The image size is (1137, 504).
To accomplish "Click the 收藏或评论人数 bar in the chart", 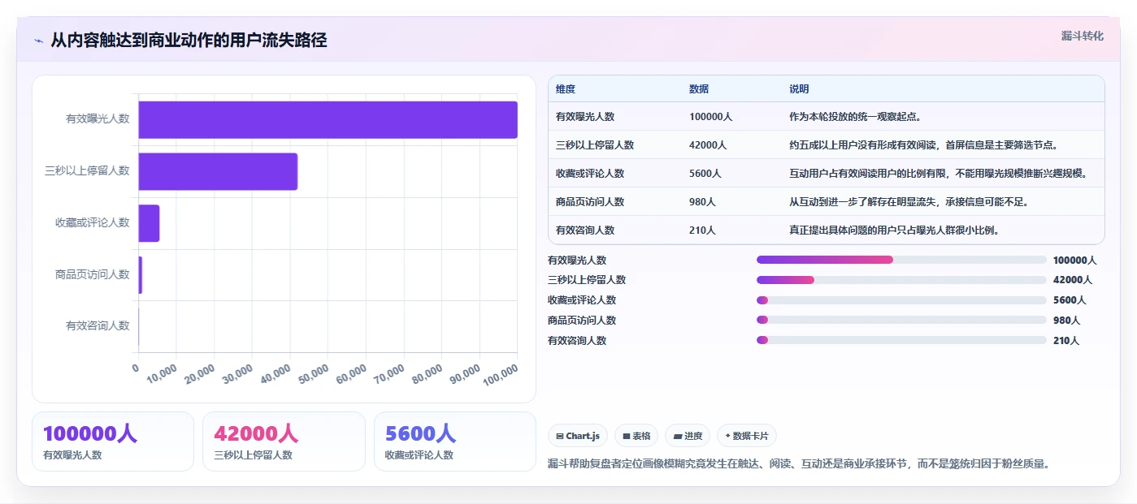I will pyautogui.click(x=150, y=223).
